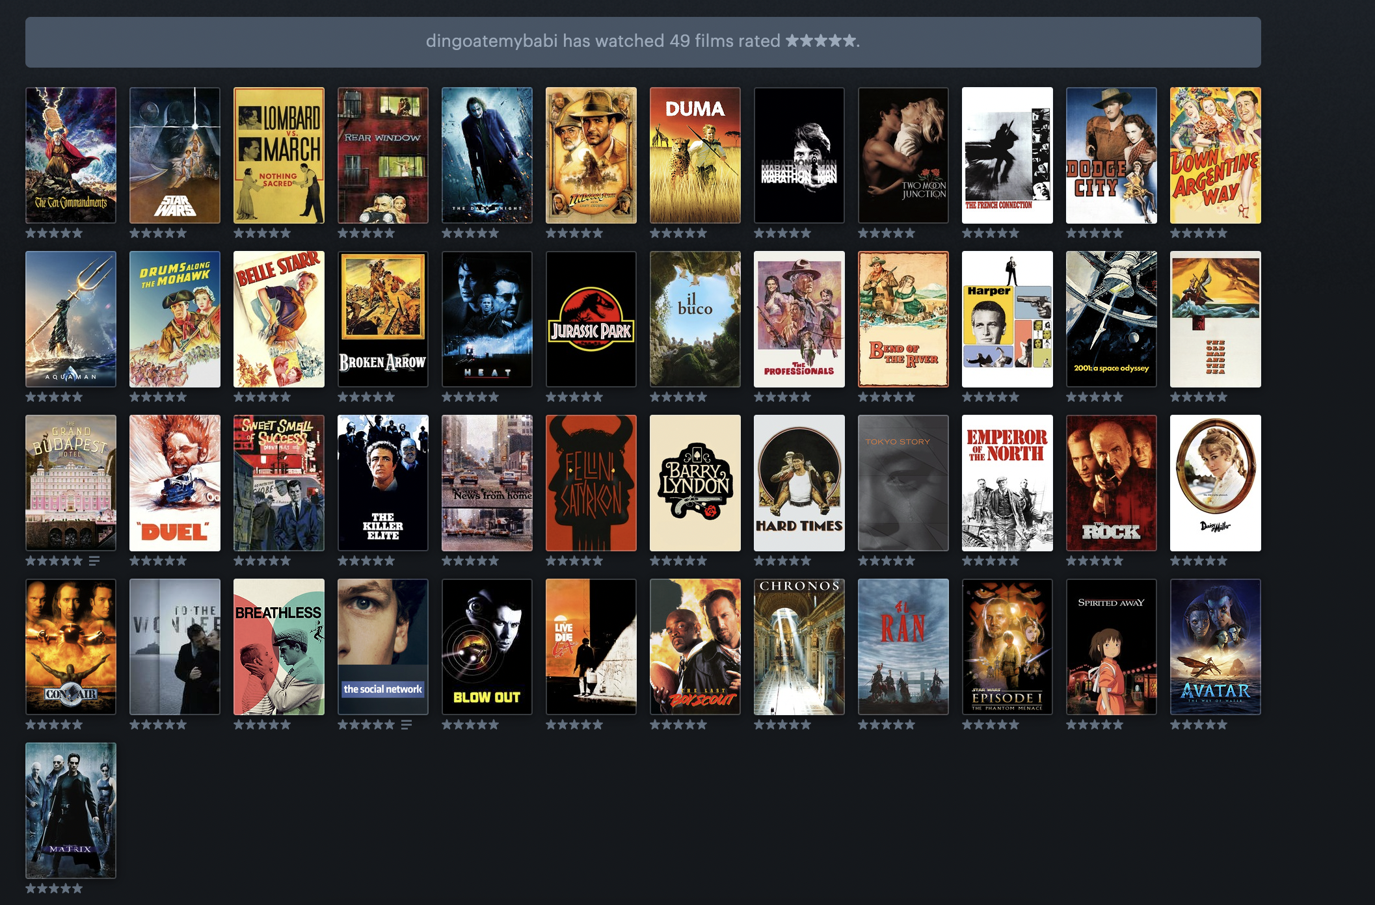Select the Duel film poster
The height and width of the screenshot is (905, 1375).
click(175, 483)
